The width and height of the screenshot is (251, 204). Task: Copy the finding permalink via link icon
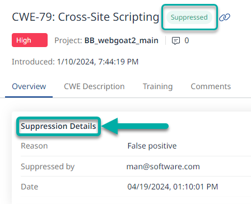[225, 17]
